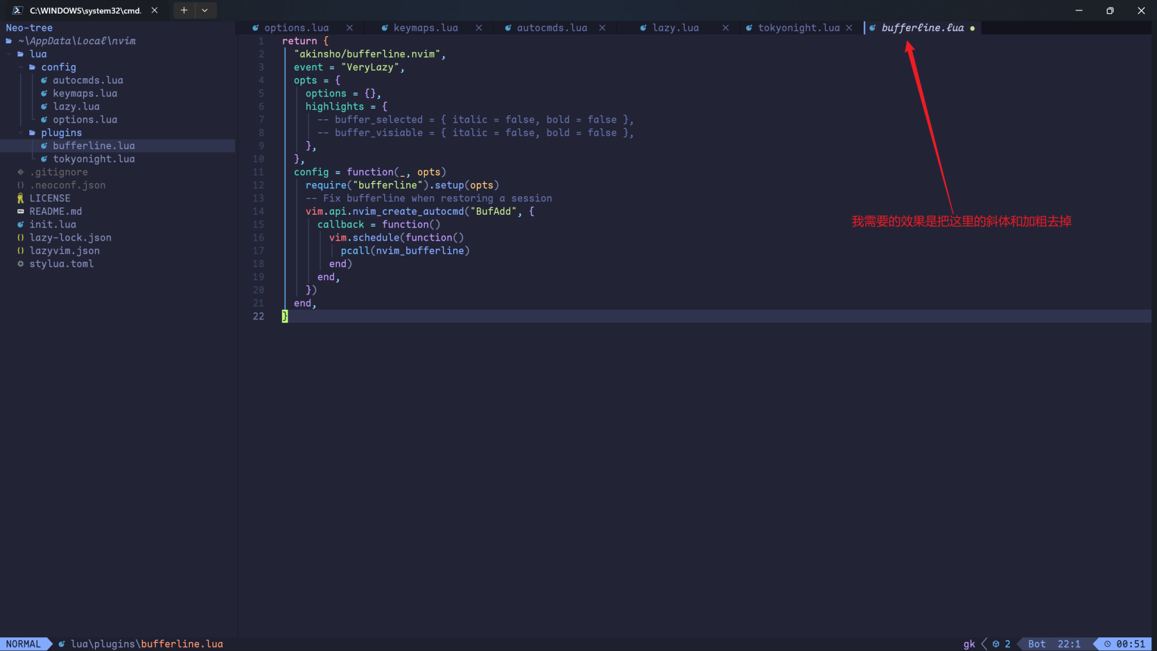Click the unsaved dot on bufferline.lua tab

pyautogui.click(x=972, y=28)
